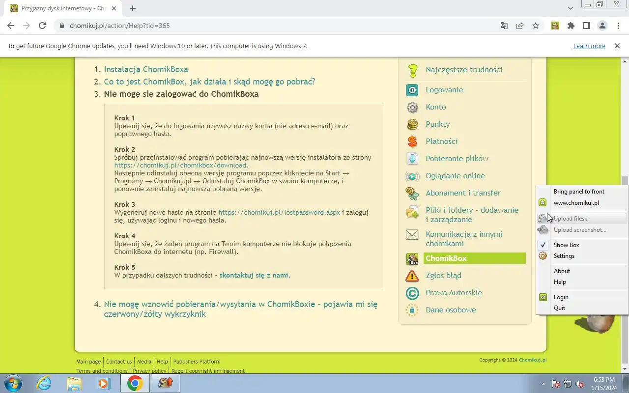Click the ChomikBox sidebar icon
Screen dimensions: 629x393
[412, 259]
